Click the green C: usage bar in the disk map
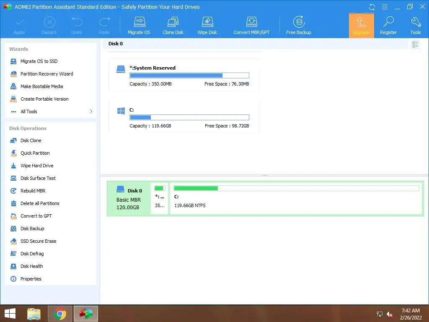 pyautogui.click(x=296, y=188)
